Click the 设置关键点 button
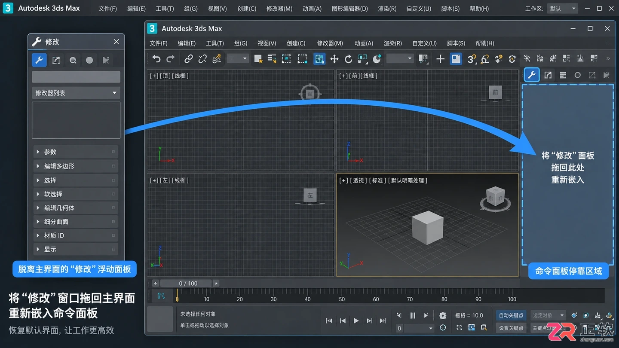 511,328
